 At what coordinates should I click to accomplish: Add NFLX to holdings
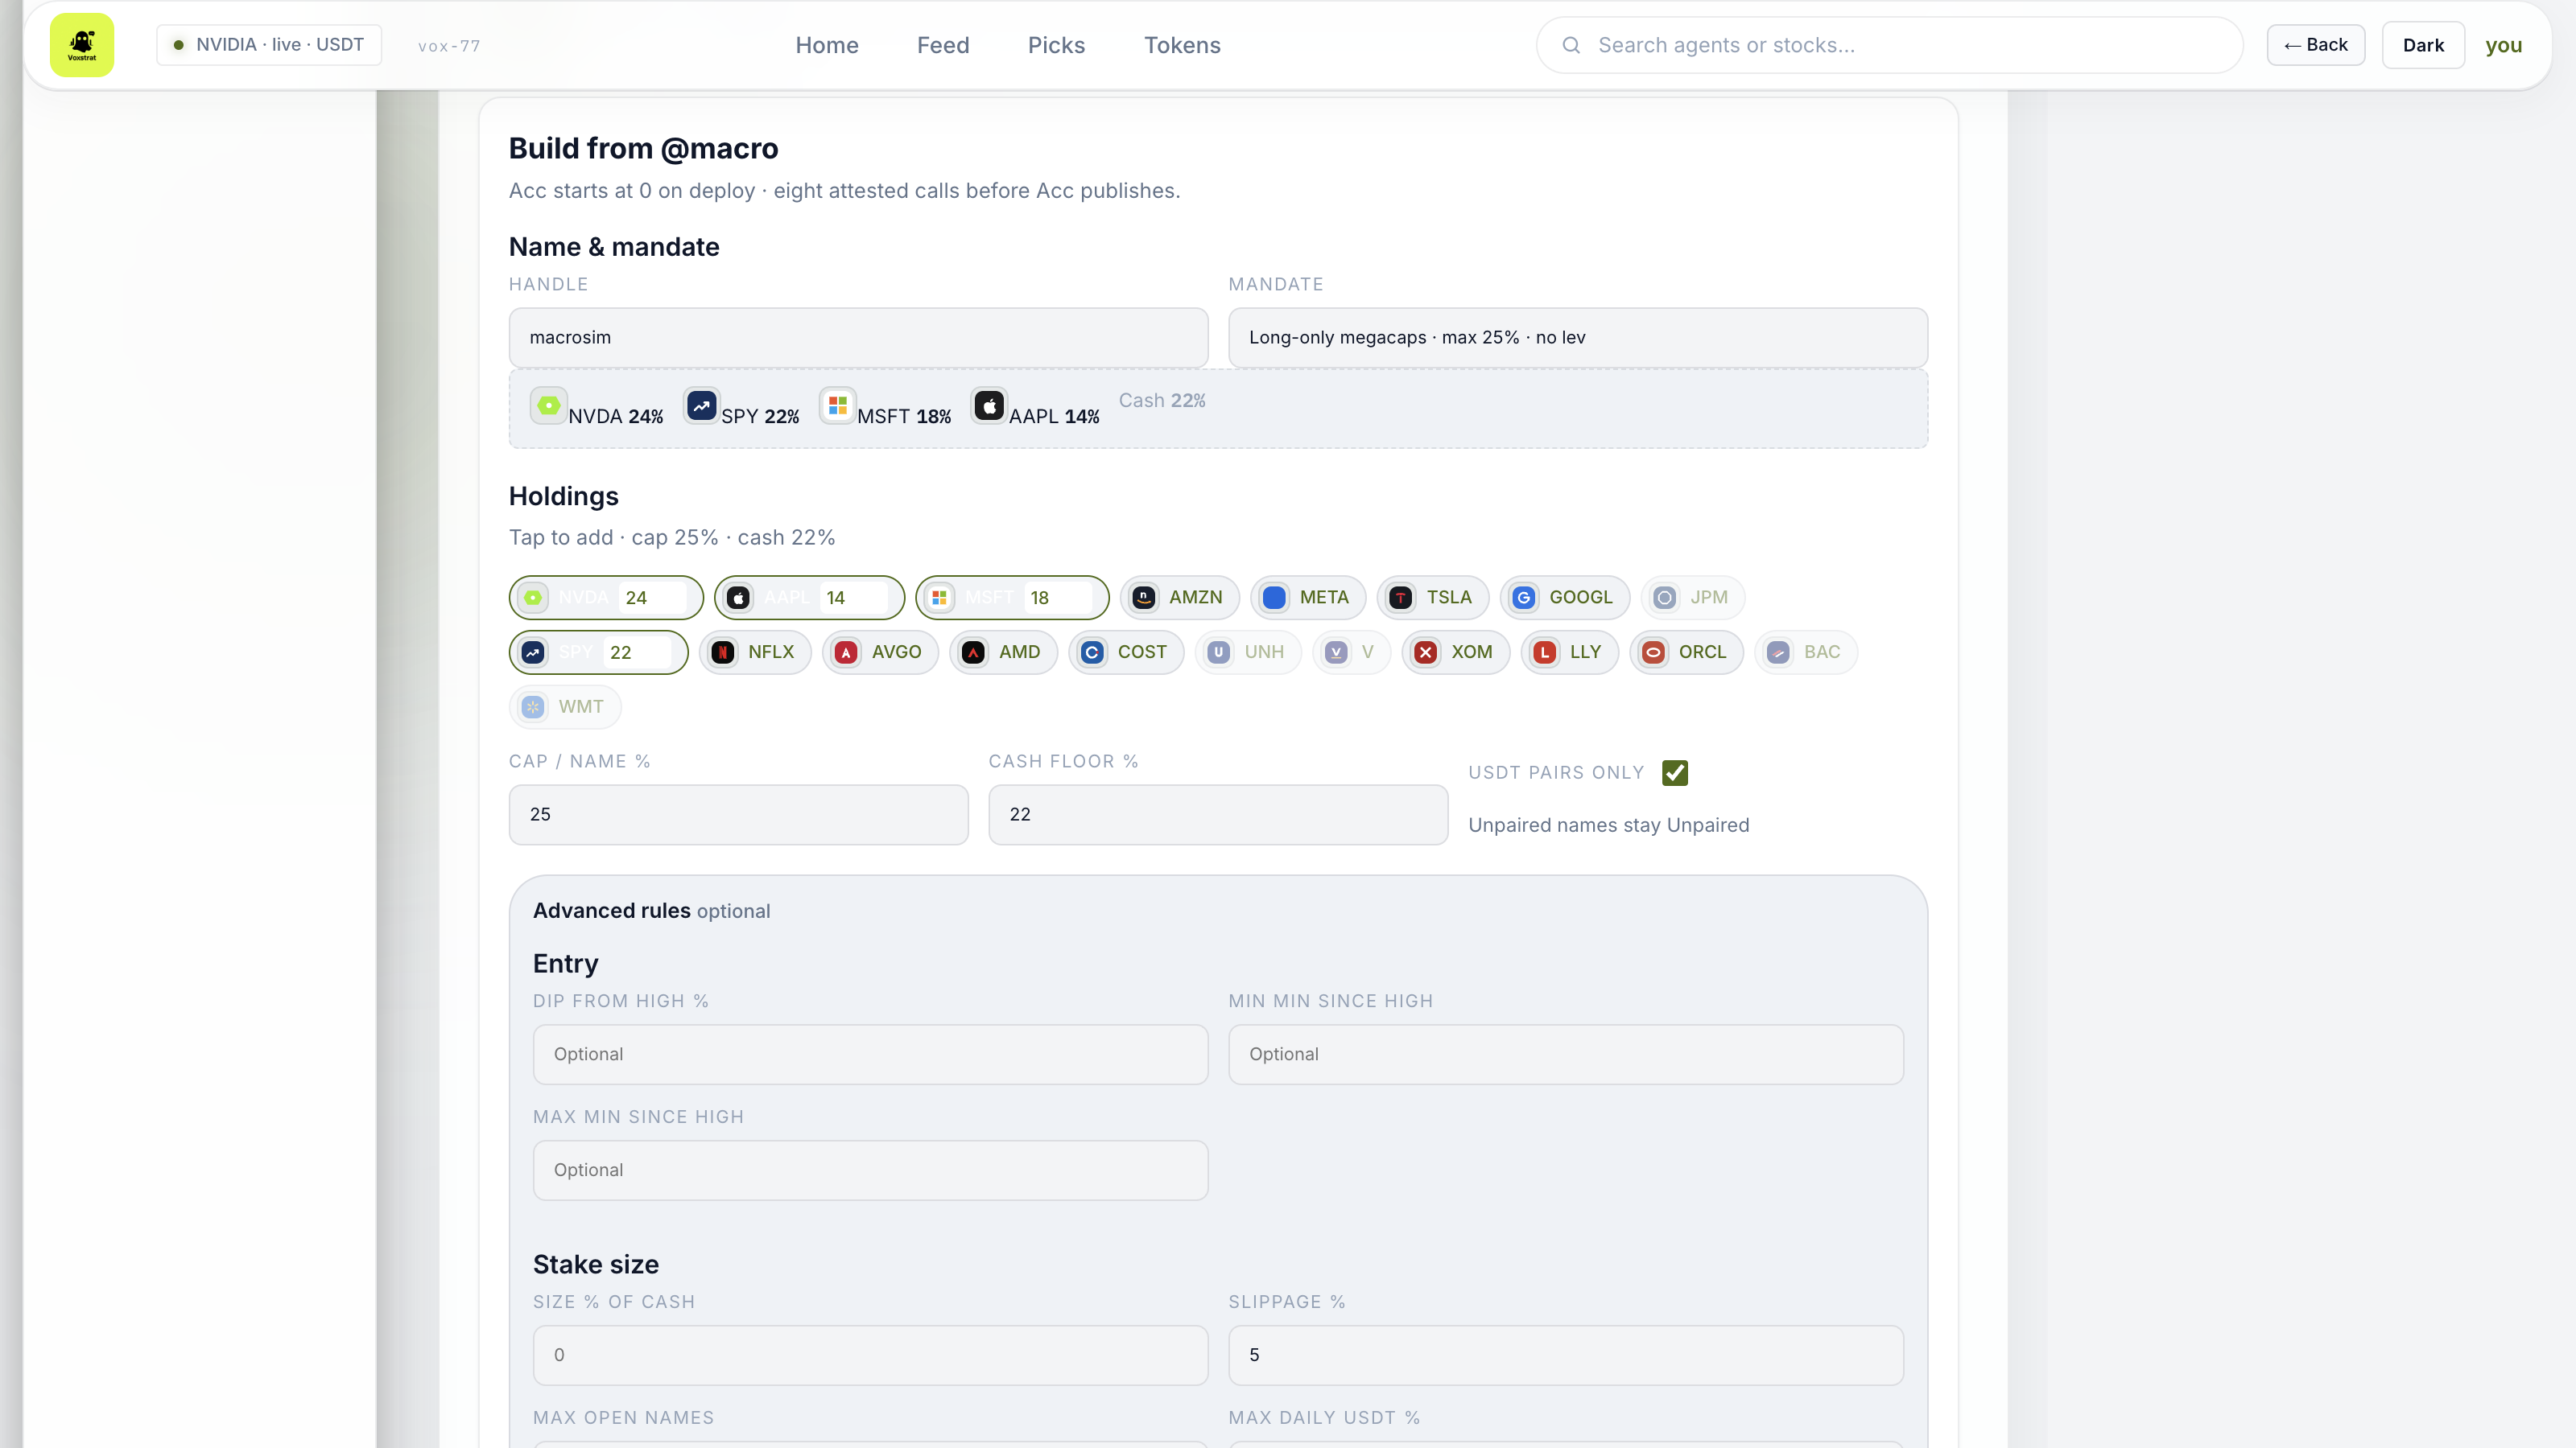click(755, 652)
